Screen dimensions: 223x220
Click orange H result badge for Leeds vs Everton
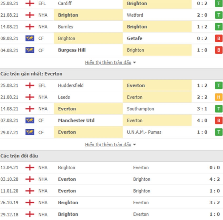[x=219, y=97]
